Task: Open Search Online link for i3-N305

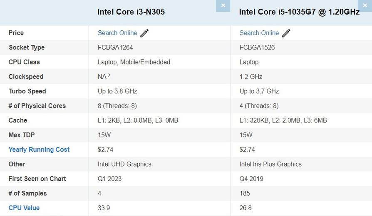Action: pyautogui.click(x=117, y=33)
